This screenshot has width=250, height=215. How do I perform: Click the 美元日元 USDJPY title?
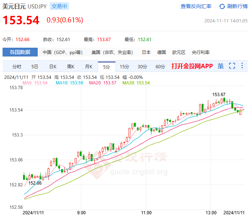[25, 6]
